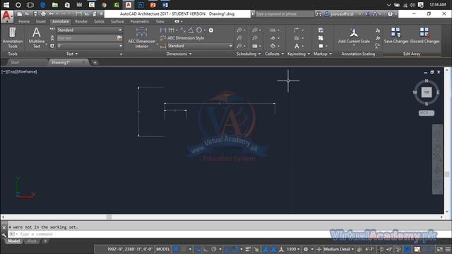Viewport: 452px width, 254px height.
Task: Switch to the Render ribbon tab
Action: click(x=81, y=21)
